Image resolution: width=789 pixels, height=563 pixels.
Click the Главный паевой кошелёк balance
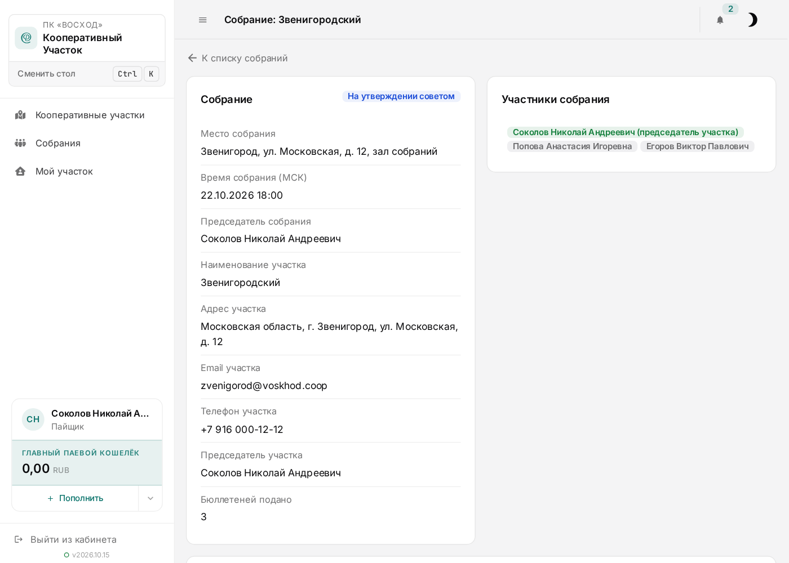click(x=87, y=463)
